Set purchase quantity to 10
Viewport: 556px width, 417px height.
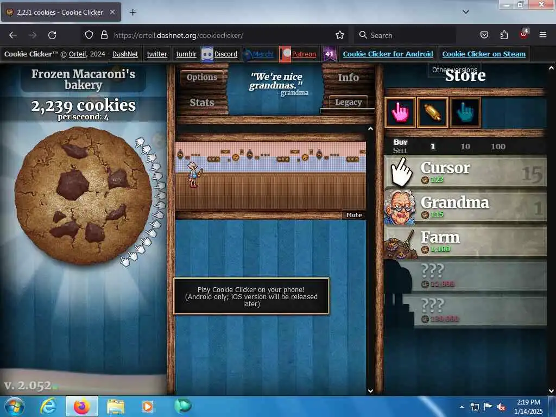pyautogui.click(x=465, y=147)
